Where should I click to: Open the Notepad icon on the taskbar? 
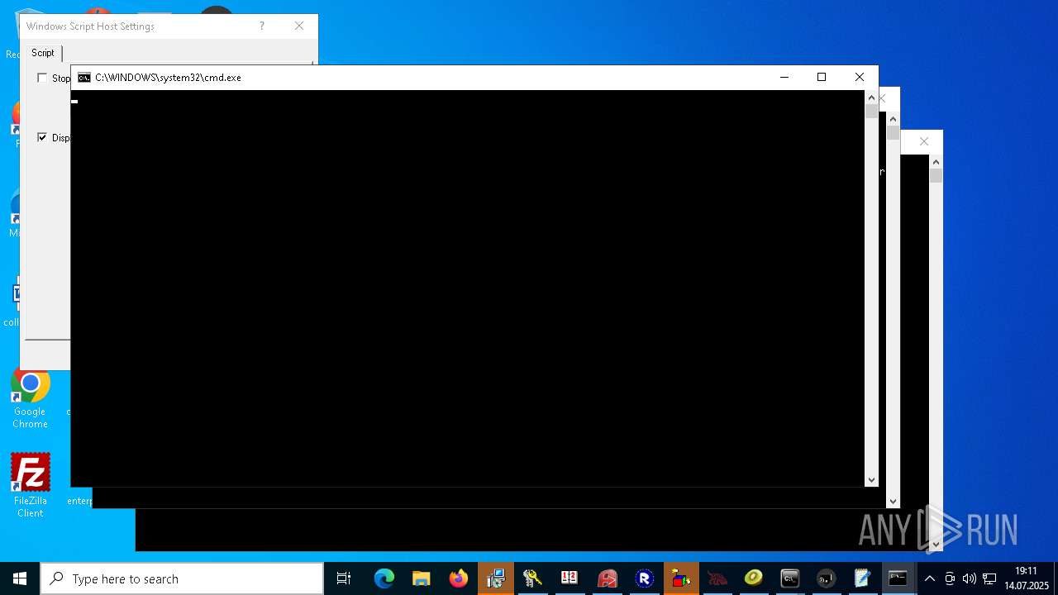point(862,578)
